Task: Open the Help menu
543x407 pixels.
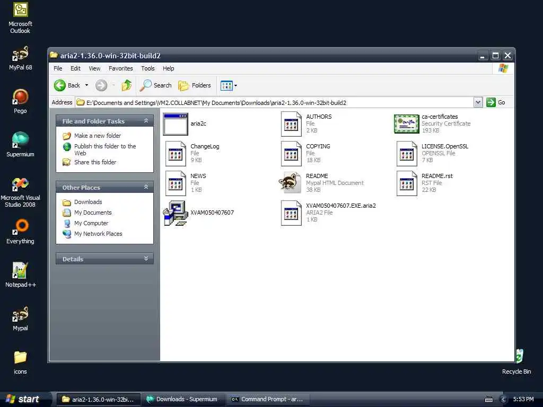Action: tap(168, 68)
